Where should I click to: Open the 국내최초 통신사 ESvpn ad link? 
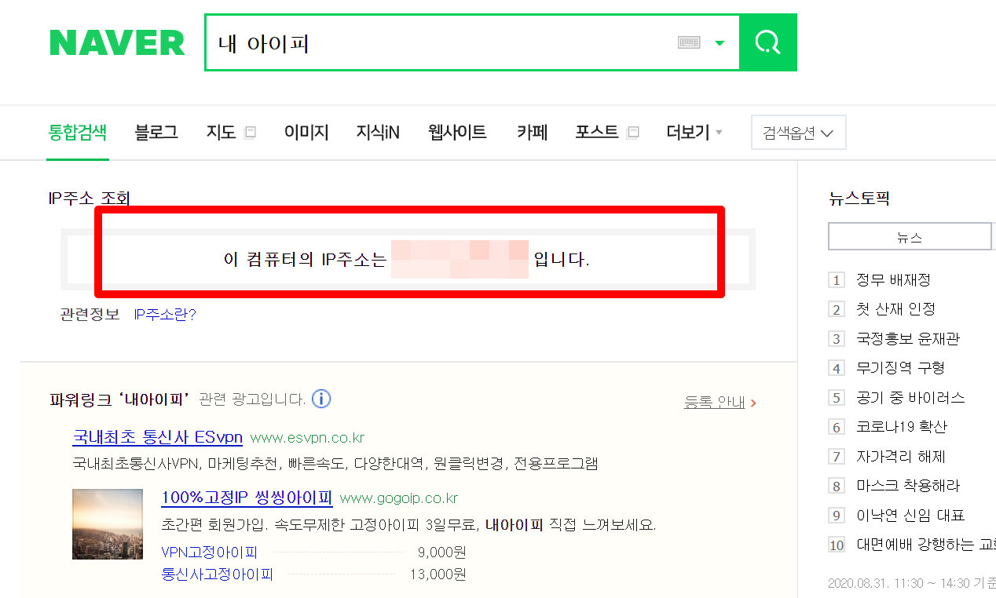157,437
